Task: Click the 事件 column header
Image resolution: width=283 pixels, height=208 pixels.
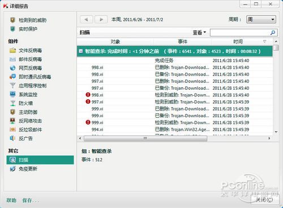Action: (183, 42)
